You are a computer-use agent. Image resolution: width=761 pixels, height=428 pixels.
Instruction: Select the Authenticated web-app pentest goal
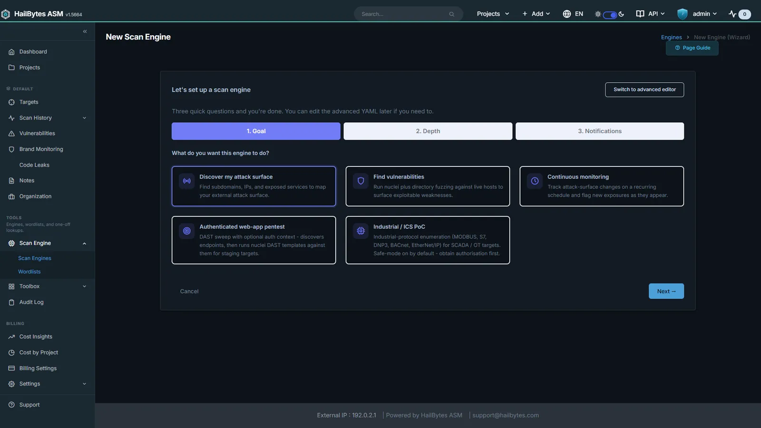pos(254,240)
